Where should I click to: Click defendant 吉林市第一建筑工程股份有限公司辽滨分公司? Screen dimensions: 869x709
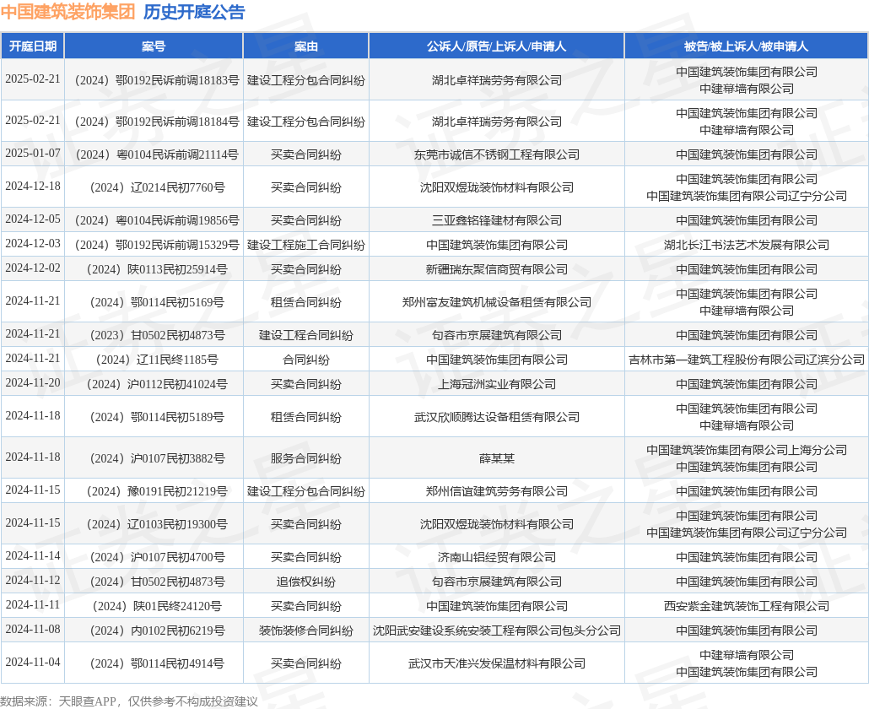747,360
